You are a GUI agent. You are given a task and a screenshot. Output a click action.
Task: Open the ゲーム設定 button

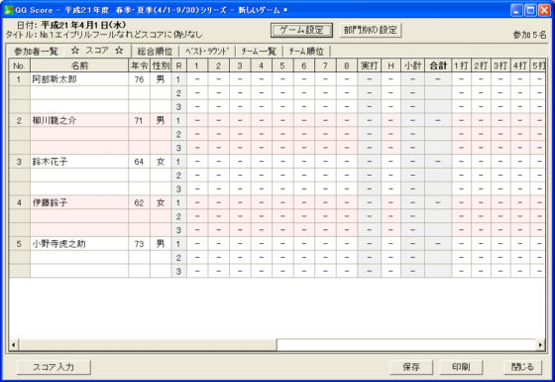pos(301,31)
